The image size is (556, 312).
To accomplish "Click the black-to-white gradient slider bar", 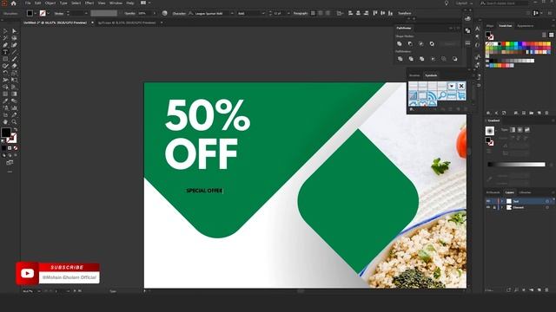I will click(x=516, y=165).
